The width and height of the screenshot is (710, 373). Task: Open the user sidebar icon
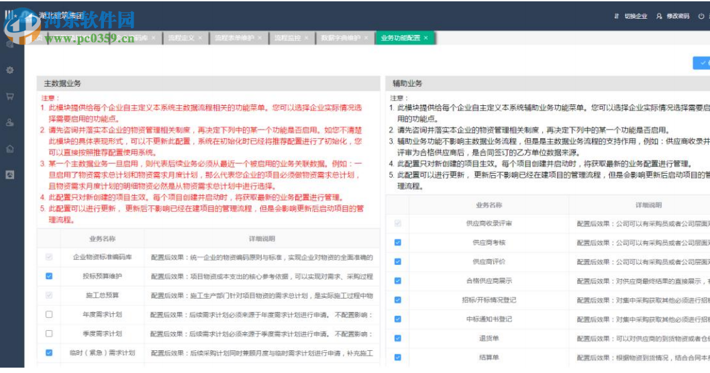click(10, 123)
